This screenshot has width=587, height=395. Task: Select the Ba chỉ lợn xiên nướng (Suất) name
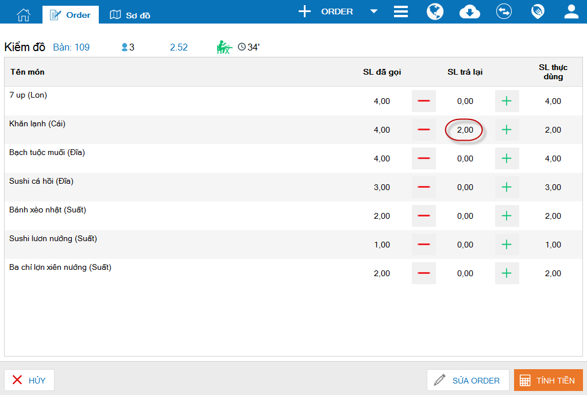click(60, 268)
